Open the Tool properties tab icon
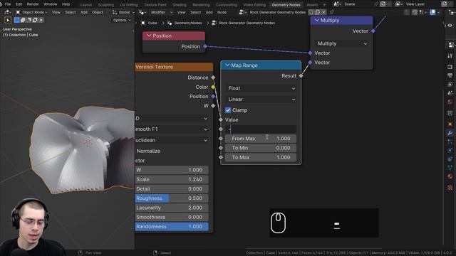This screenshot has height=256, width=456. [450, 55]
